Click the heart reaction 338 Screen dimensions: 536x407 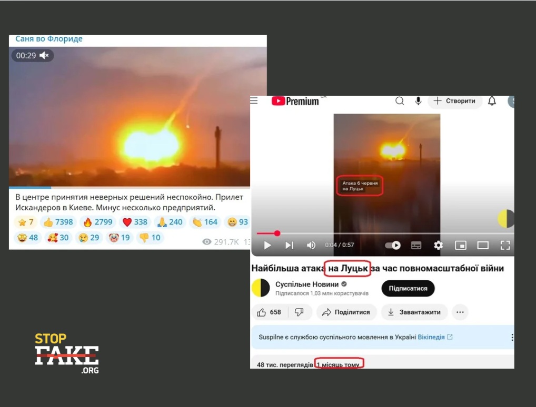click(x=135, y=222)
